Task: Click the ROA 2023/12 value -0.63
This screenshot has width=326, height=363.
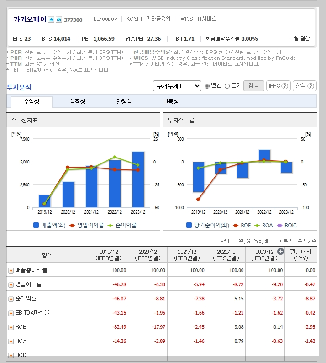Action: (x=277, y=341)
